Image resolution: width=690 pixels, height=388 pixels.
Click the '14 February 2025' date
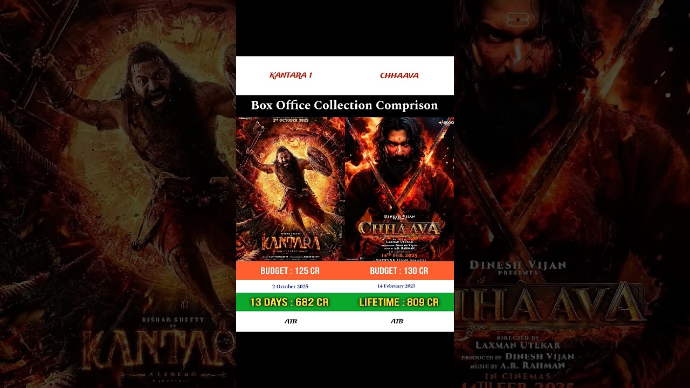click(396, 286)
